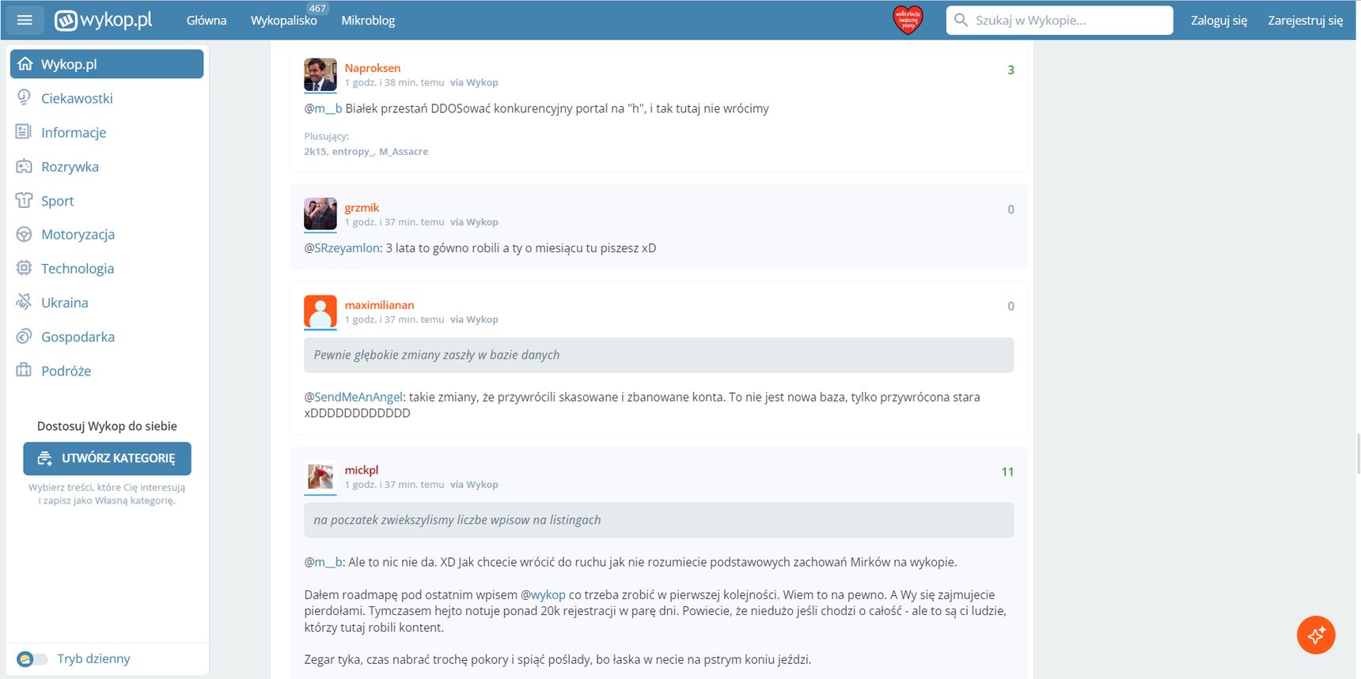Viewport: 1361px width, 679px height.
Task: Click the UTWÓRZ KATEGORIĘ button
Action: [x=107, y=458]
